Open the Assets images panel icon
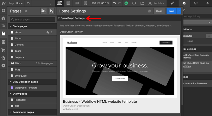The height and width of the screenshot is (116, 212). click(3, 58)
